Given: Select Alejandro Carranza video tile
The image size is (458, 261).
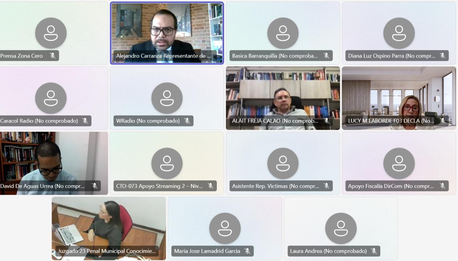Looking at the screenshot, I should point(167,33).
